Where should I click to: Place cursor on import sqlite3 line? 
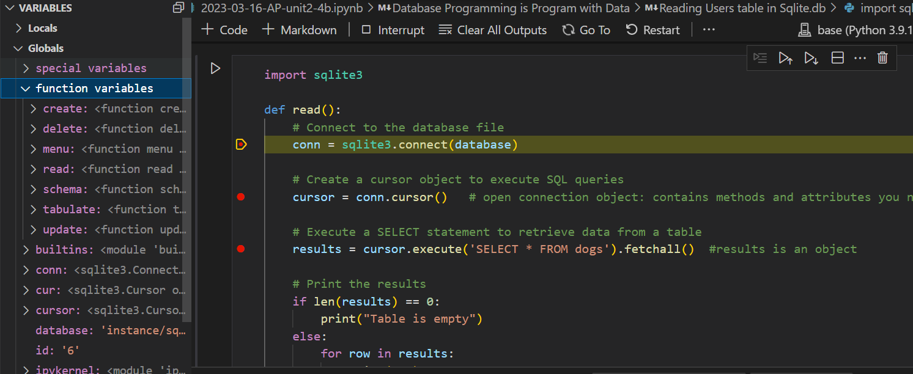click(x=313, y=75)
